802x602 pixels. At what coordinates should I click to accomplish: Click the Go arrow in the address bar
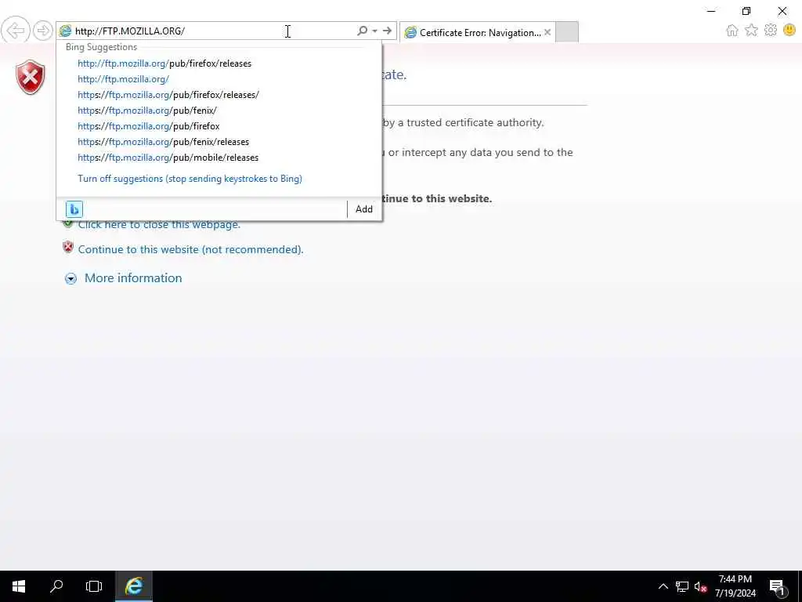(x=387, y=31)
